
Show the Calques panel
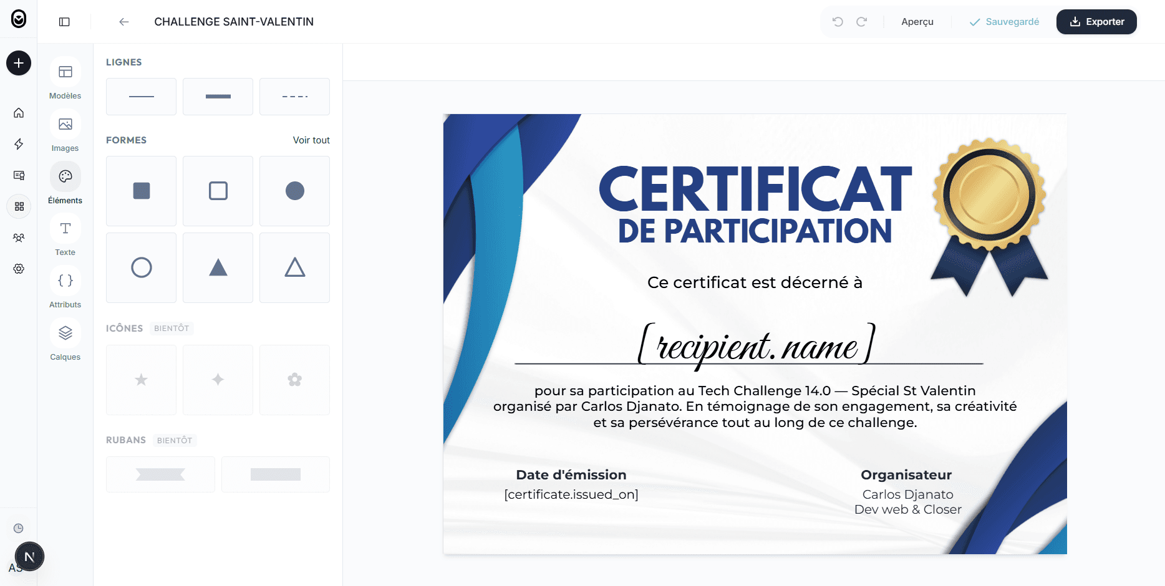pyautogui.click(x=65, y=333)
